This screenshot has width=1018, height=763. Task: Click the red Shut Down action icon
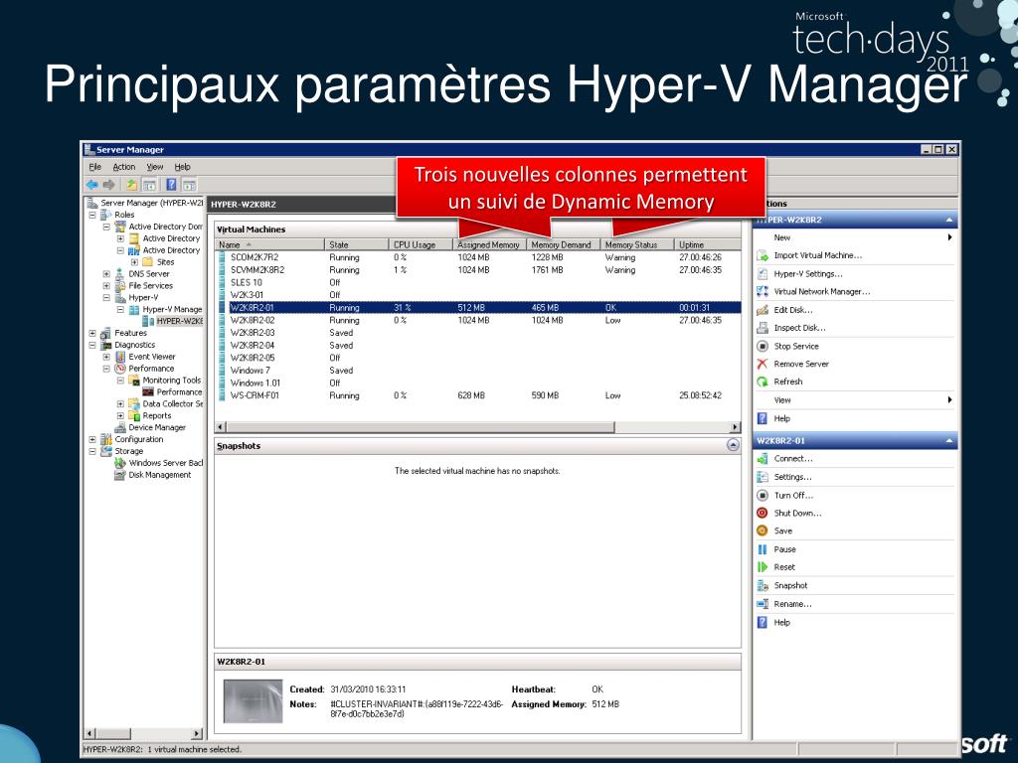[x=763, y=514]
